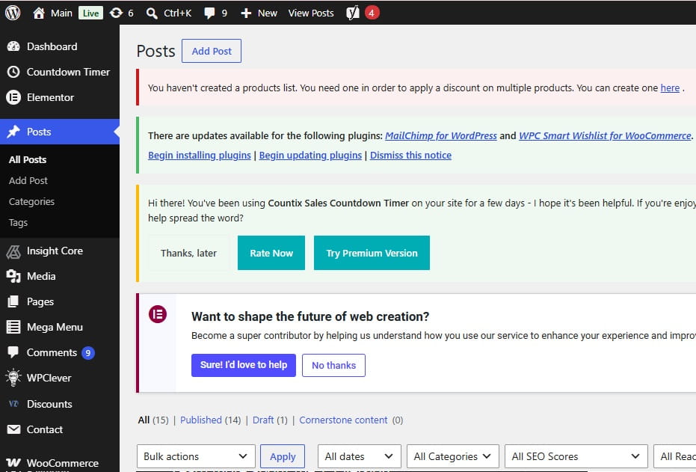Click Try Premium Version button
Screen dimensions: 696x472
[x=372, y=253]
